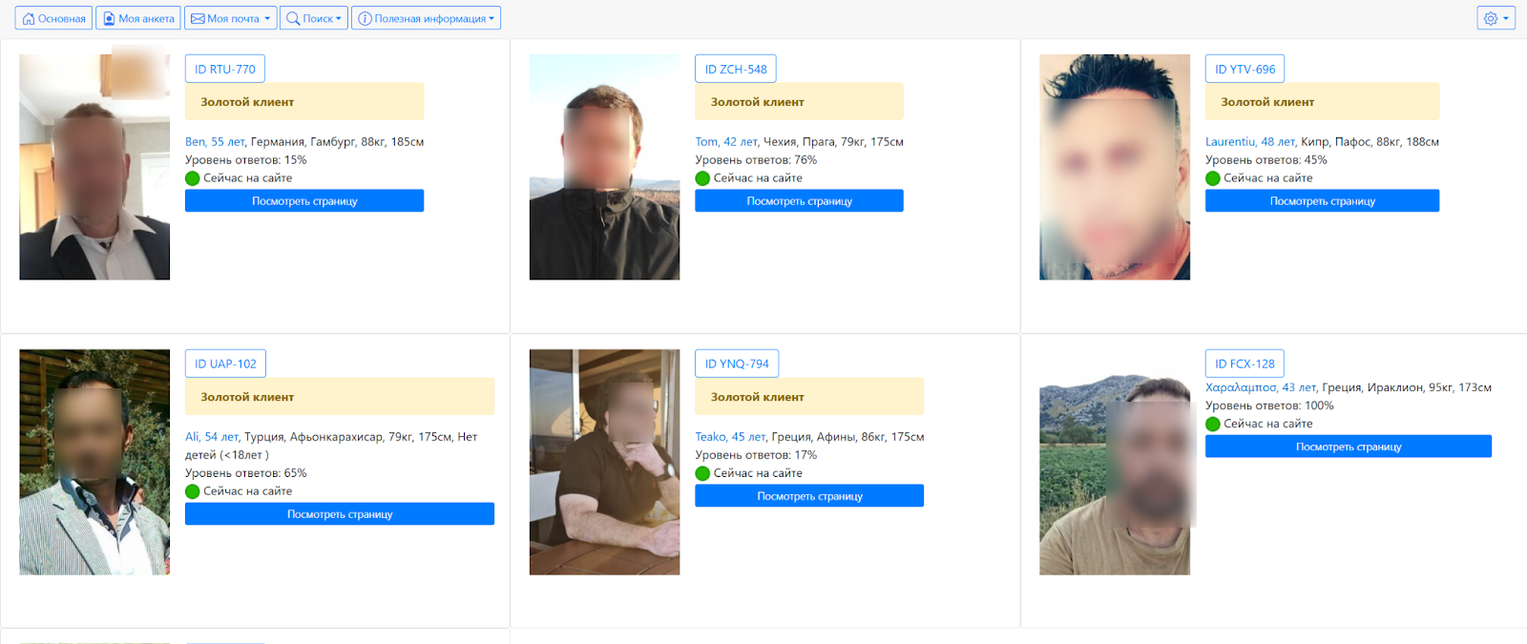View Ali's page with Посмотреть страницу
Screen dimensions: 1527x644
pos(340,514)
